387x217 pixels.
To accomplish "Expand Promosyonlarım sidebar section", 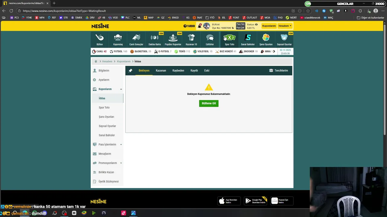I will point(107,163).
